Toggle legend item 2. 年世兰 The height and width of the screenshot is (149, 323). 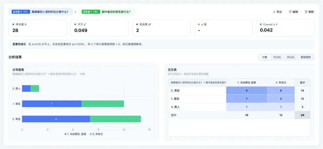point(96,134)
